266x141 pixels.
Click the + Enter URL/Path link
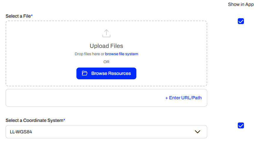183,98
